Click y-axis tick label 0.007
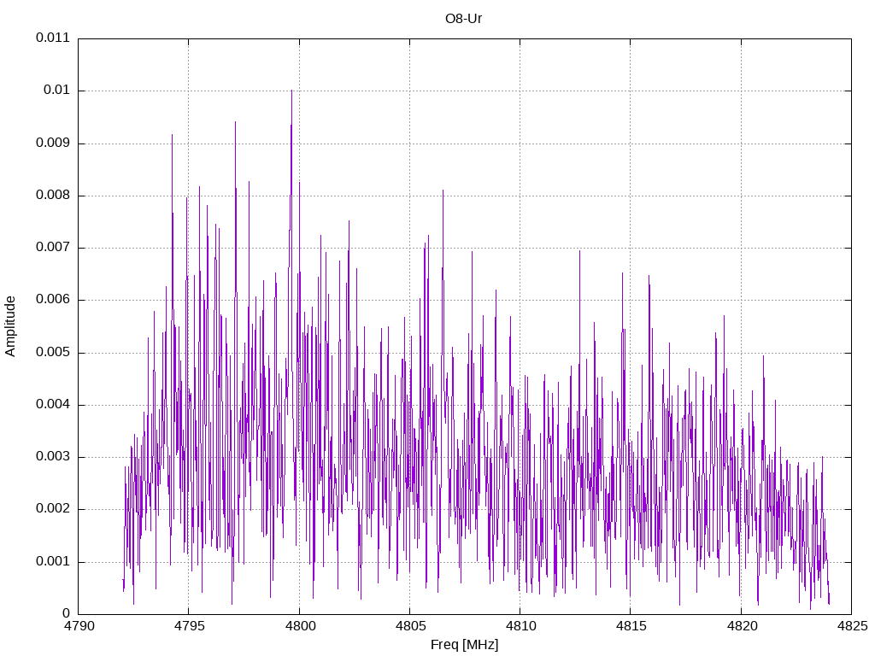 [x=53, y=247]
